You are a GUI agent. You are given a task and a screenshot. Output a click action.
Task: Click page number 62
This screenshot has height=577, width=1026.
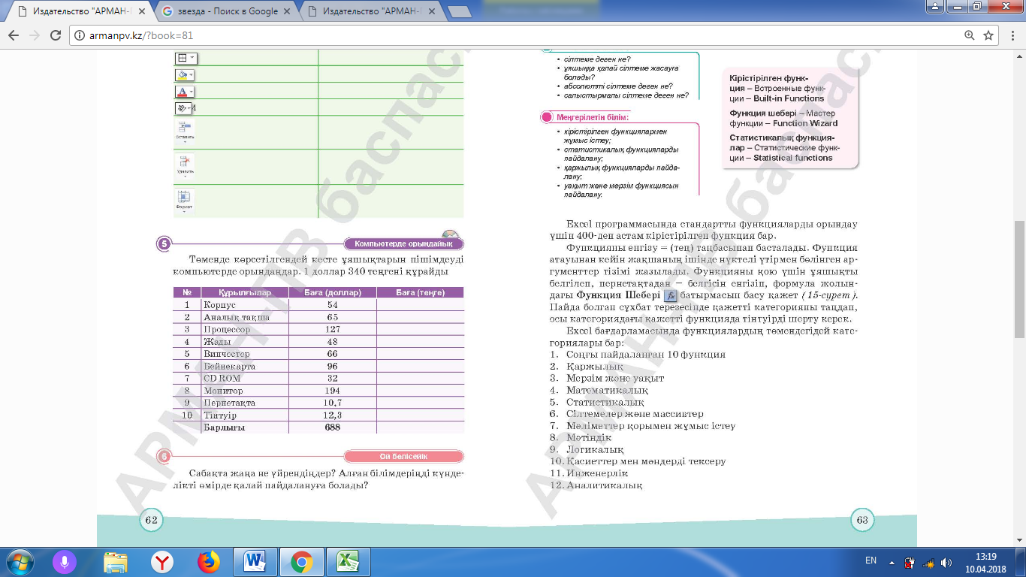(151, 519)
